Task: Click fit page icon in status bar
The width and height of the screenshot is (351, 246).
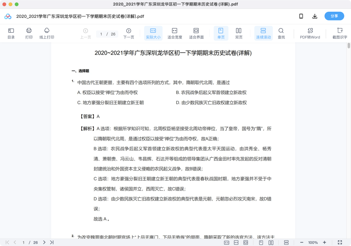Action: coord(246,243)
